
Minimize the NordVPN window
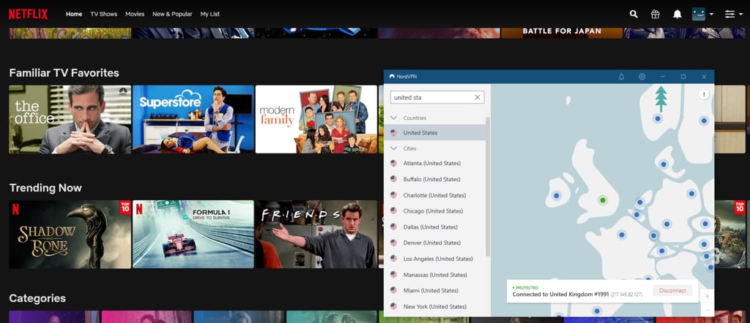pyautogui.click(x=662, y=76)
